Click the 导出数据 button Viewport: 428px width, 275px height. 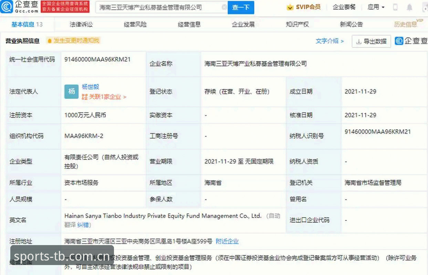click(x=371, y=41)
